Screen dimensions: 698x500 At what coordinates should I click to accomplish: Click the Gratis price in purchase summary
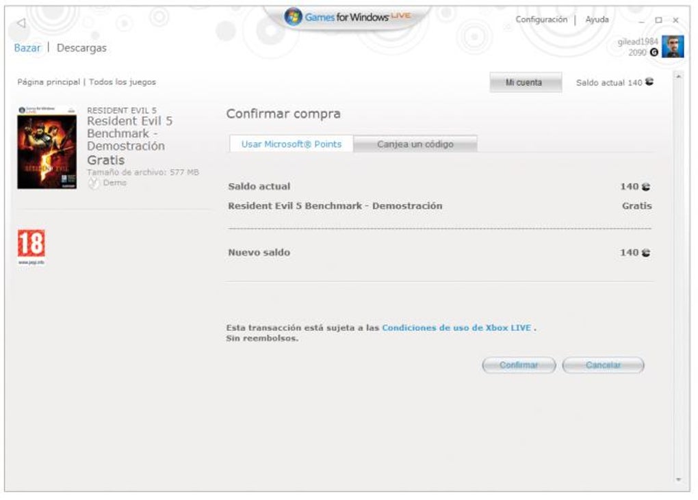click(x=636, y=206)
